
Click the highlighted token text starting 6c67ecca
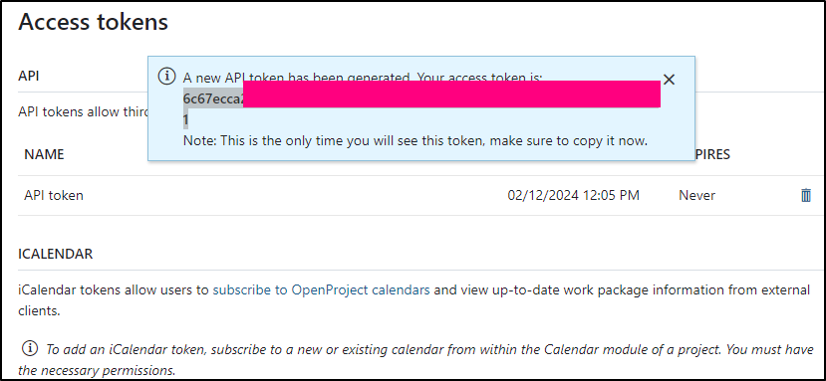pos(213,99)
